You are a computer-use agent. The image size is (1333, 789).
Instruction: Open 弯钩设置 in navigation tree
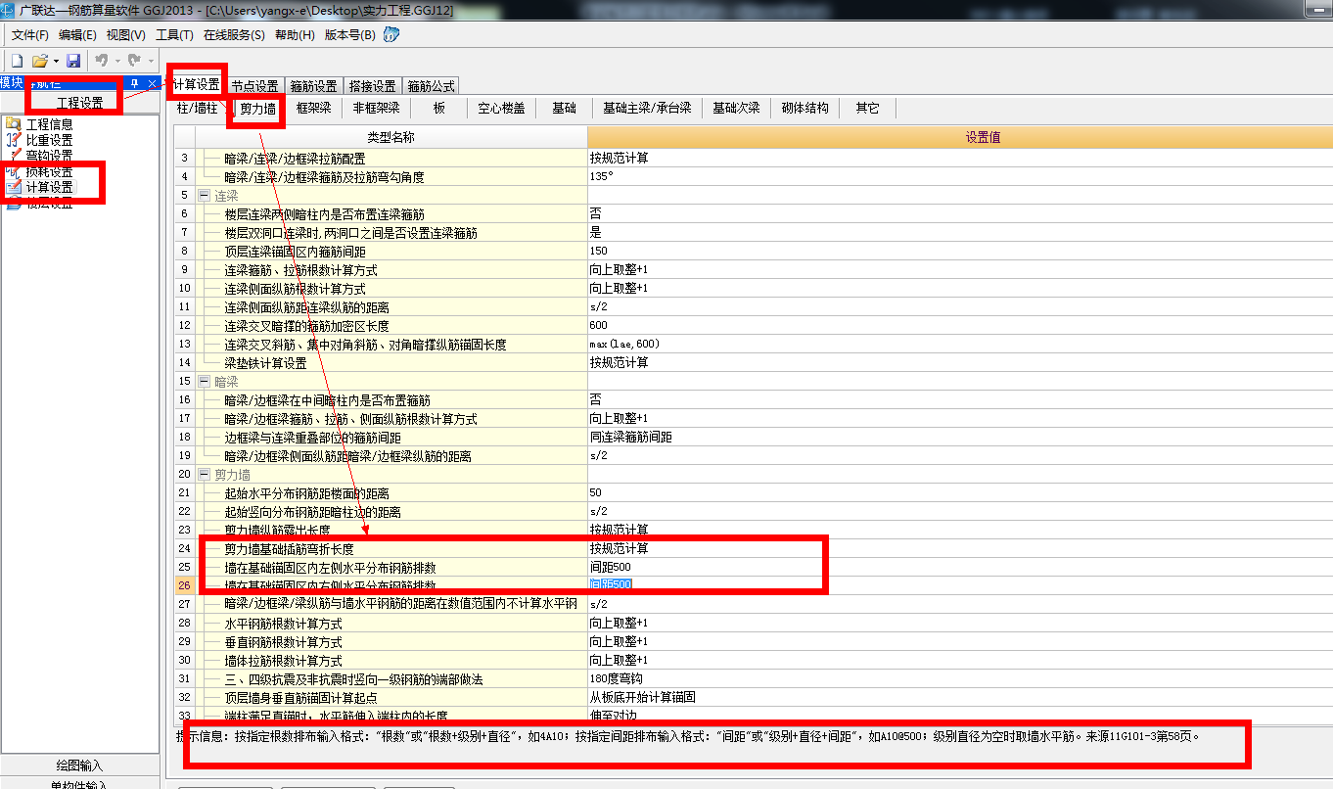pyautogui.click(x=49, y=155)
